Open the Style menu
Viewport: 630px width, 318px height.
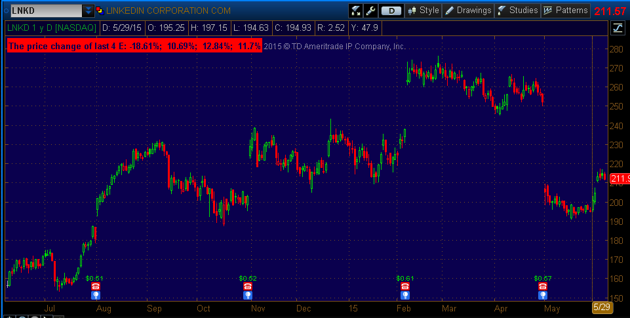pyautogui.click(x=423, y=10)
